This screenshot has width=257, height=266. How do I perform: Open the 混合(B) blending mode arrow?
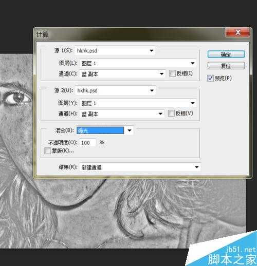(130, 130)
